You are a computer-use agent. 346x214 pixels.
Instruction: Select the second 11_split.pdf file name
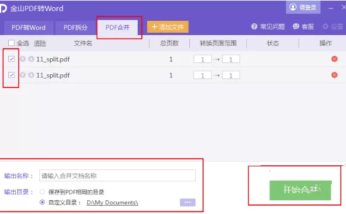(53, 75)
